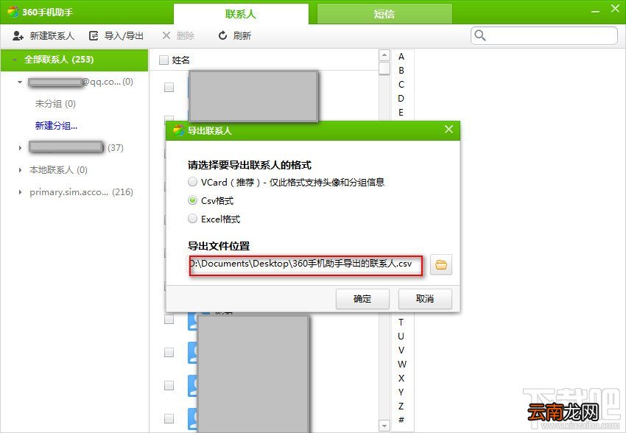Open the 导入/导出 toolbar item

point(116,36)
